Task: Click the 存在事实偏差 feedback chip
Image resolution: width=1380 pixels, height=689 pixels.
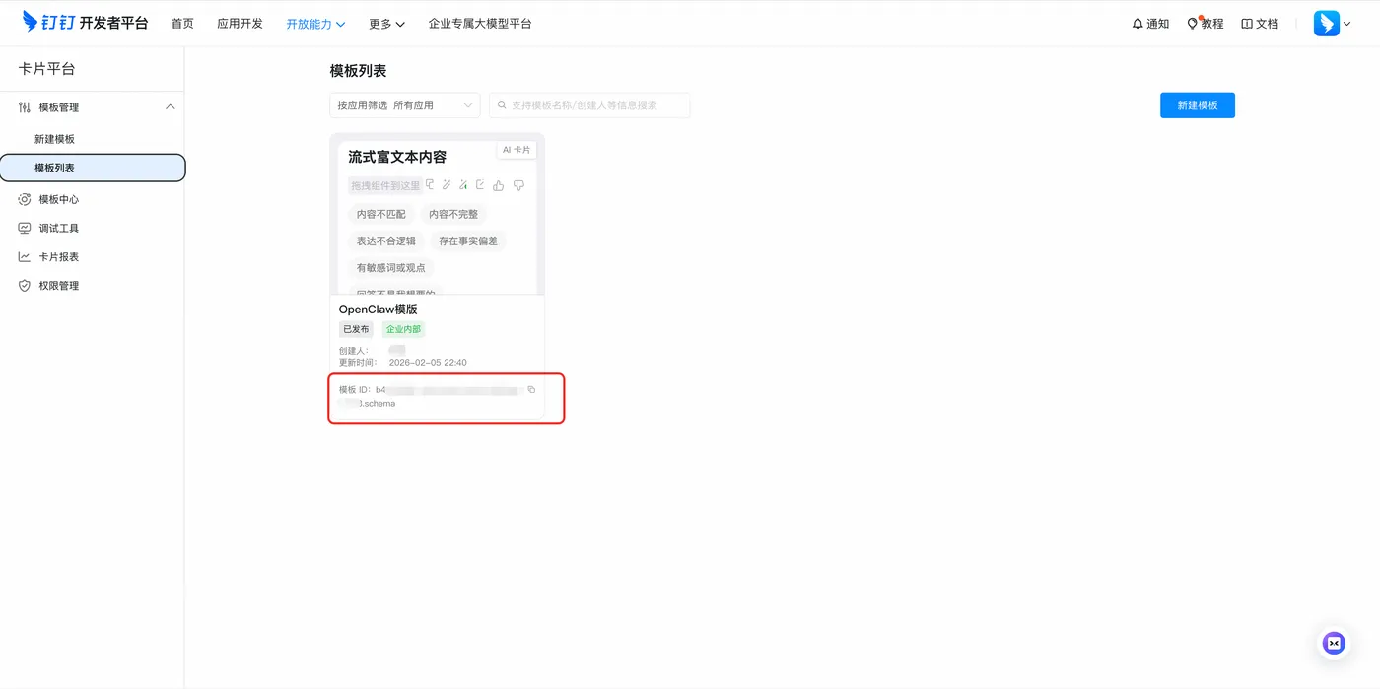Action: (468, 241)
